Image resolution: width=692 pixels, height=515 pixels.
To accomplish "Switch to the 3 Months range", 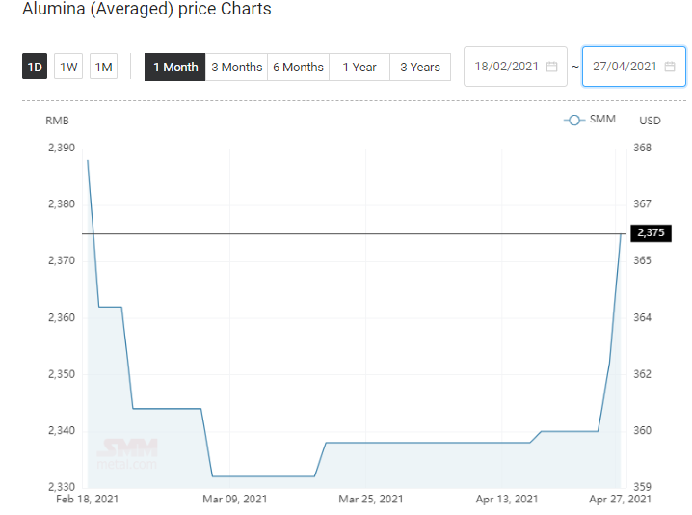I will pyautogui.click(x=236, y=68).
